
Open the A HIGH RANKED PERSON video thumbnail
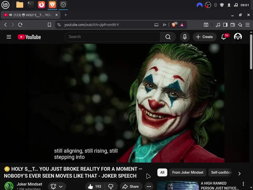pyautogui.click(x=178, y=186)
